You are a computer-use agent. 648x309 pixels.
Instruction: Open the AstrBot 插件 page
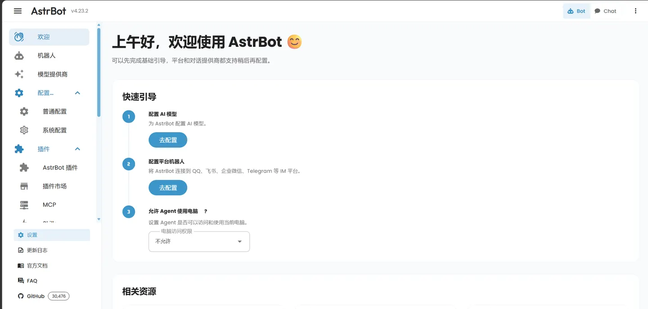(49, 168)
